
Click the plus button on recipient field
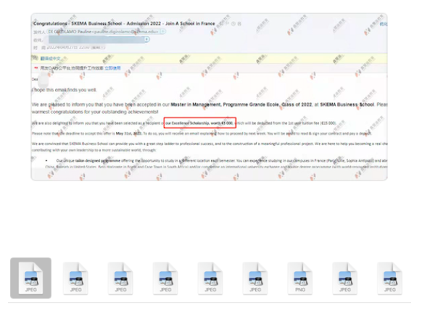pyautogui.click(x=146, y=40)
